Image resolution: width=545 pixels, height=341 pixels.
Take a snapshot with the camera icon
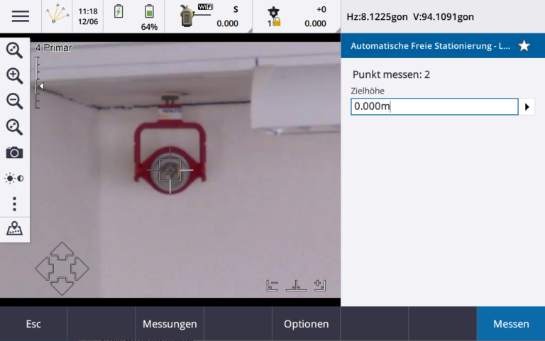click(x=15, y=152)
